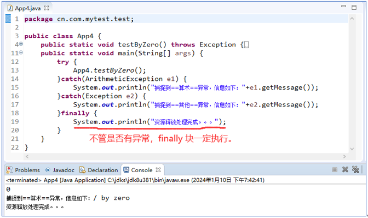The height and width of the screenshot is (218, 368).
Task: Click console output '/ by zero' line
Action: coord(68,198)
